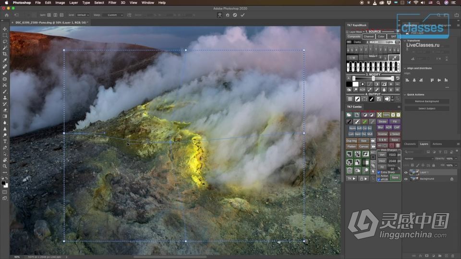This screenshot has width=461, height=259.
Task: Select the Background layer thumbnail
Action: point(414,179)
